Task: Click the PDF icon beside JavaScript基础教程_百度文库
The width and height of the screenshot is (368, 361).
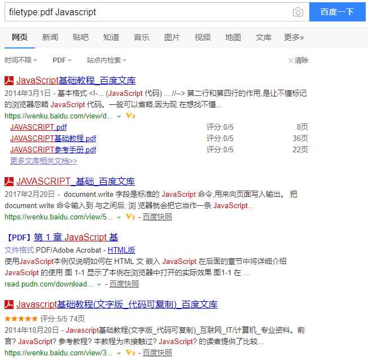Action: [9, 81]
